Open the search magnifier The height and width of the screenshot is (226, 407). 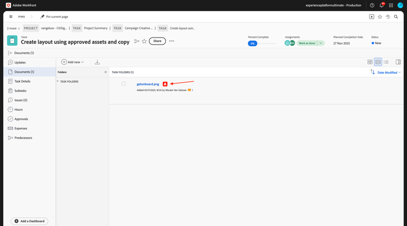(396, 17)
